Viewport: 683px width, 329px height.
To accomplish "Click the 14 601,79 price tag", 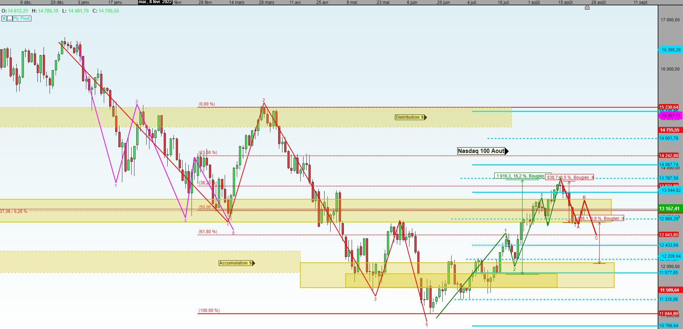I will pyautogui.click(x=669, y=138).
